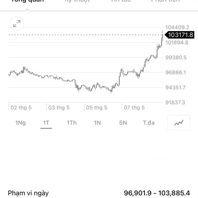Switch chart to 1Th range

pyautogui.click(x=72, y=123)
